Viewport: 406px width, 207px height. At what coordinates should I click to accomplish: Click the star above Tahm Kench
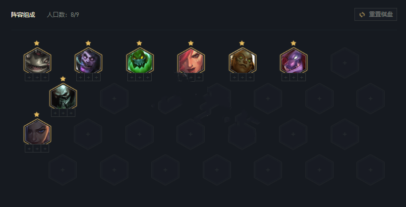[37, 43]
